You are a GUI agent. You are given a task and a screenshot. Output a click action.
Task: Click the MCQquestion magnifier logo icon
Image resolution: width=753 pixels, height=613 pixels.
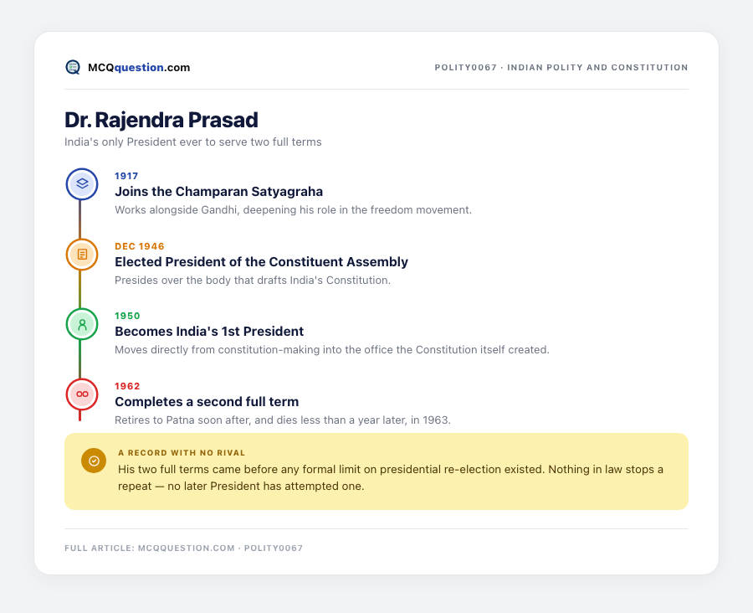[x=73, y=67]
